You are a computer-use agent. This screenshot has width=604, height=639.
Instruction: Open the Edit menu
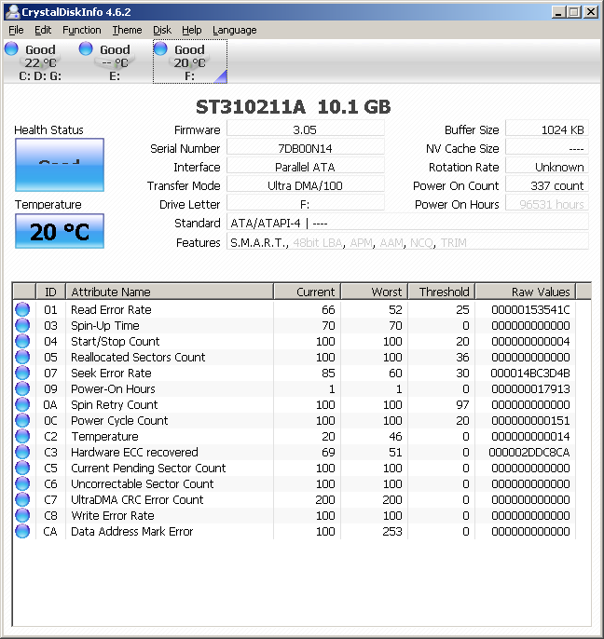pos(43,30)
